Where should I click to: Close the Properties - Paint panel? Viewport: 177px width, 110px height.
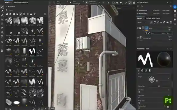click(171, 49)
